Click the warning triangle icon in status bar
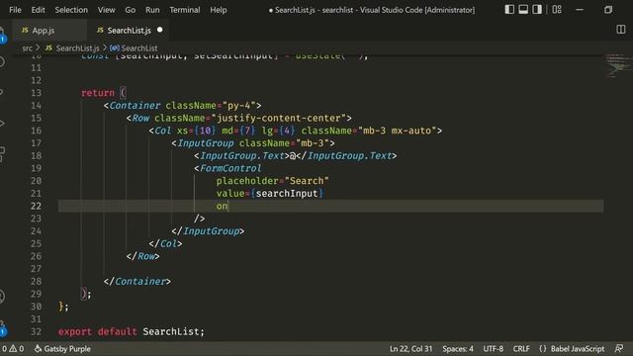This screenshot has width=633, height=356. click(13, 349)
